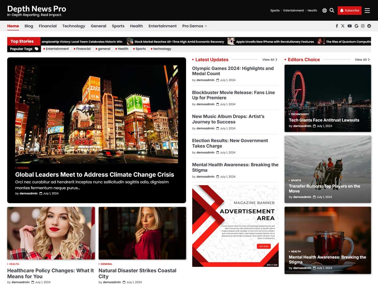This screenshot has width=378, height=284.
Task: Open the Financial menu item
Action: pos(48,26)
